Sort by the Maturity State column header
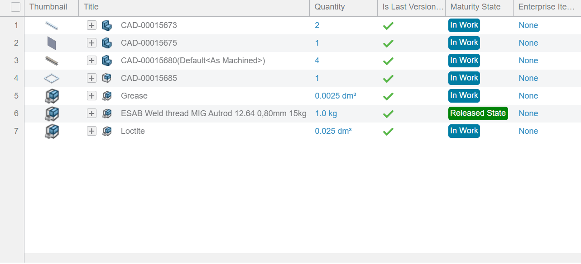The image size is (581, 264). 475,7
